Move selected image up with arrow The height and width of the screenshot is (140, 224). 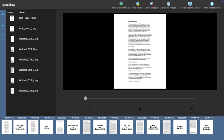coord(3,14)
